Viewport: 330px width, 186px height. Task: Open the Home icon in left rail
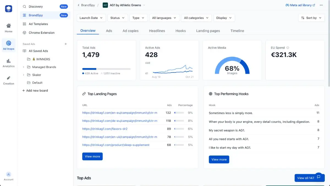pos(9,26)
